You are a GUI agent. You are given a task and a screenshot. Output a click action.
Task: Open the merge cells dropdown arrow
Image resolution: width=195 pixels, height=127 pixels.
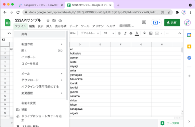click(x=161, y=33)
